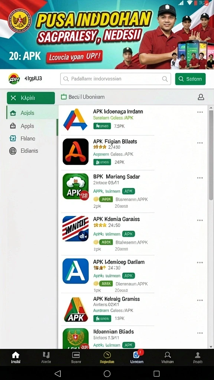This screenshot has width=214, height=380.
Task: Click the APK tag in BPK Mariang Sadar row
Action: [128, 191]
